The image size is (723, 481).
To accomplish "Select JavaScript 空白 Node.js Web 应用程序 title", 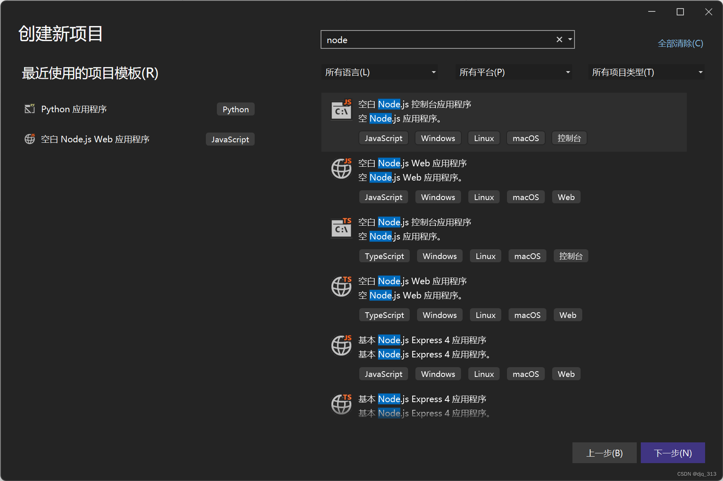I will click(x=412, y=163).
